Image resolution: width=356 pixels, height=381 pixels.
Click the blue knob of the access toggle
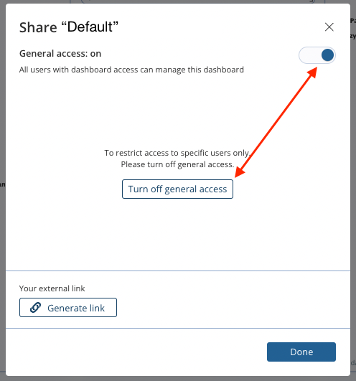327,55
